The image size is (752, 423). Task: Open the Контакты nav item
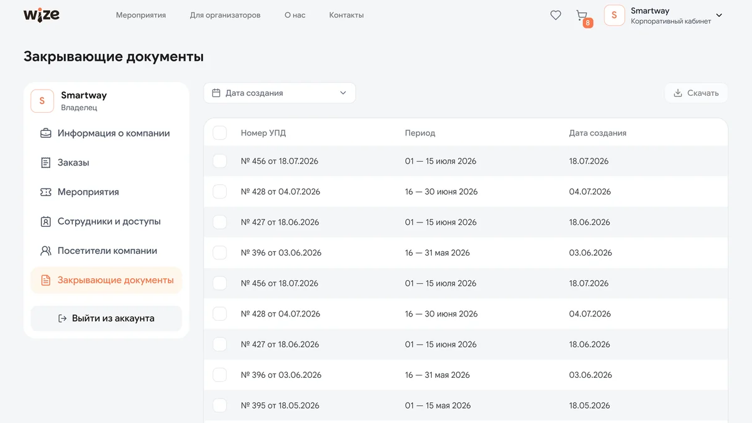(x=347, y=15)
